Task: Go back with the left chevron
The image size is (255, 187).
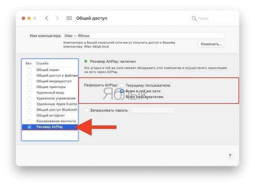Action: [47, 18]
